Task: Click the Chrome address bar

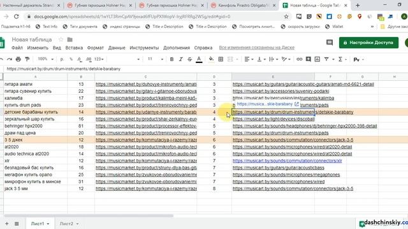Action: point(156,17)
